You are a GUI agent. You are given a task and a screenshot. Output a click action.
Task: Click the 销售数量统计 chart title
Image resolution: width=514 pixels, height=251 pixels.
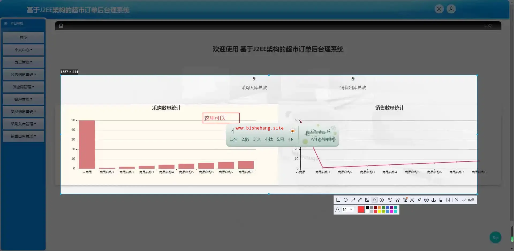pyautogui.click(x=390, y=108)
